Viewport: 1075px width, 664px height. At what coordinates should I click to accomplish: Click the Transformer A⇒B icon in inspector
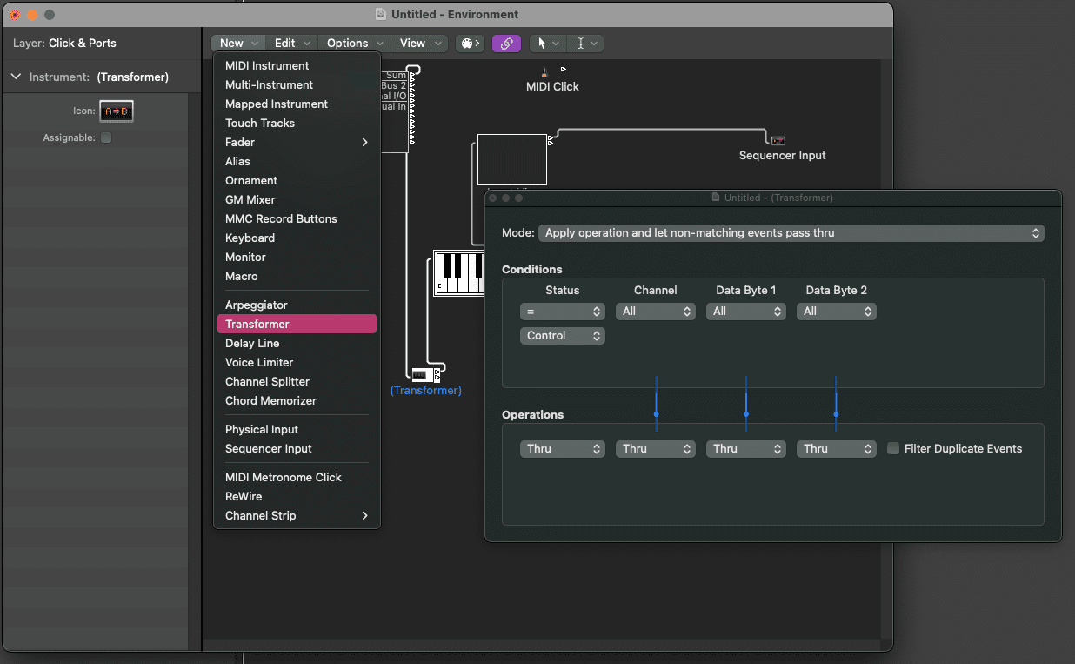click(x=117, y=111)
